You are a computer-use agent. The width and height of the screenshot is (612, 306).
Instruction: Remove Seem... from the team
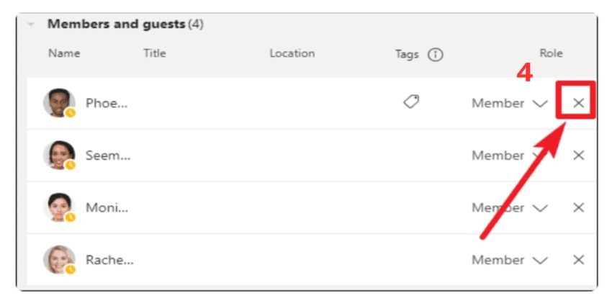(578, 156)
